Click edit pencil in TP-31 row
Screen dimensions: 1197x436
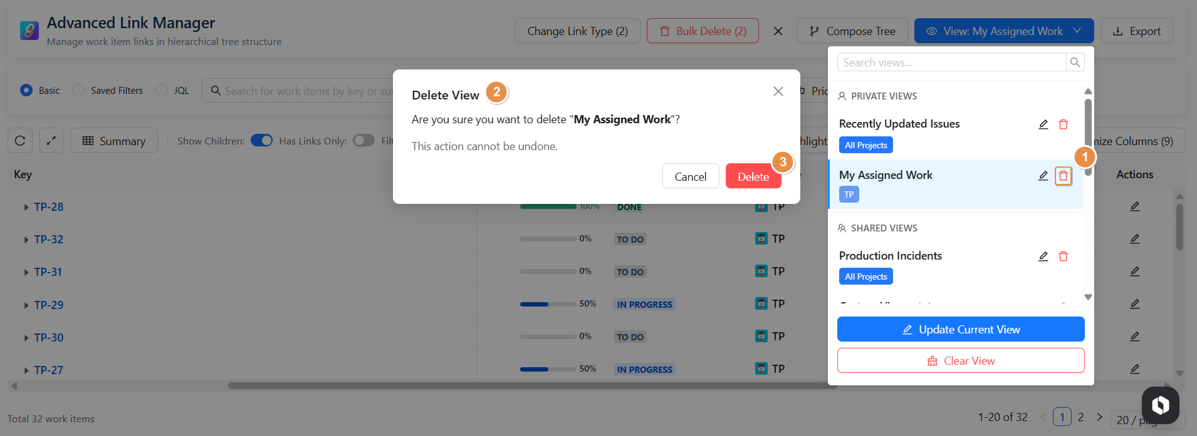[x=1135, y=271]
